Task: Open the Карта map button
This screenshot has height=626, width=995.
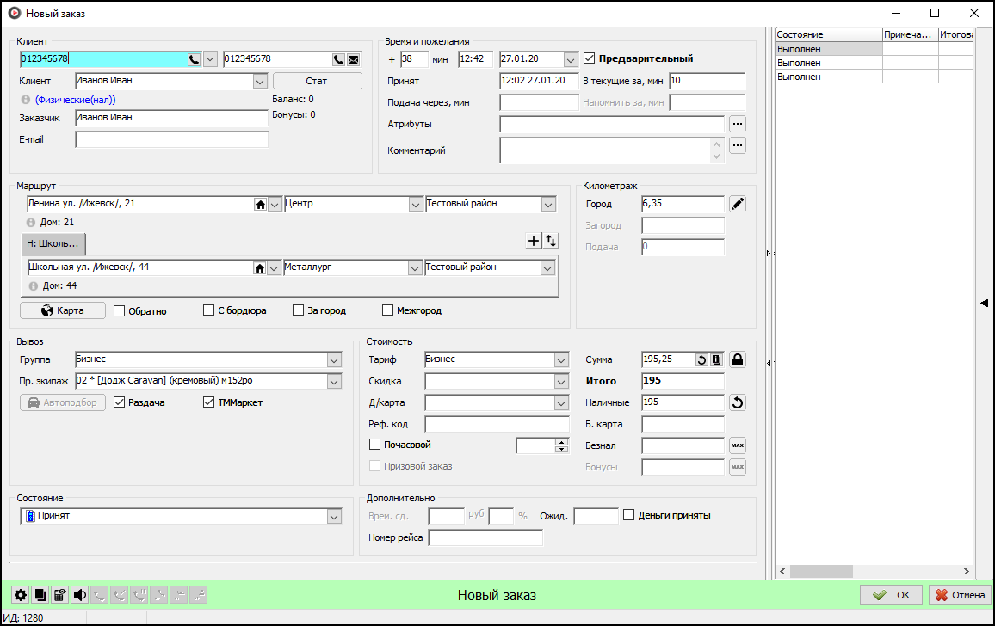Action: (x=63, y=310)
